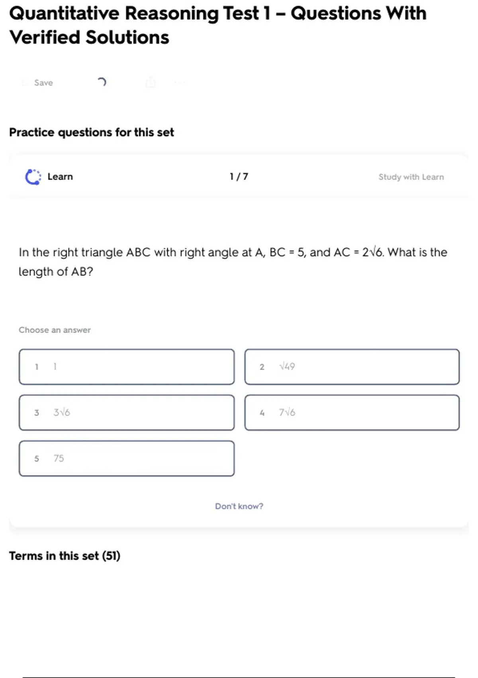Open the Study with Learn link
The height and width of the screenshot is (678, 478).
411,177
